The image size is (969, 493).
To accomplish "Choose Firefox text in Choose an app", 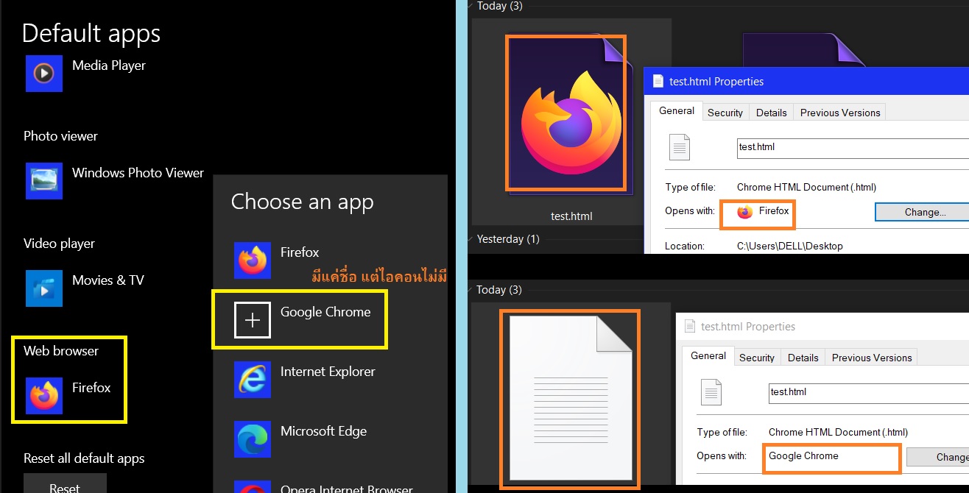I will 300,252.
